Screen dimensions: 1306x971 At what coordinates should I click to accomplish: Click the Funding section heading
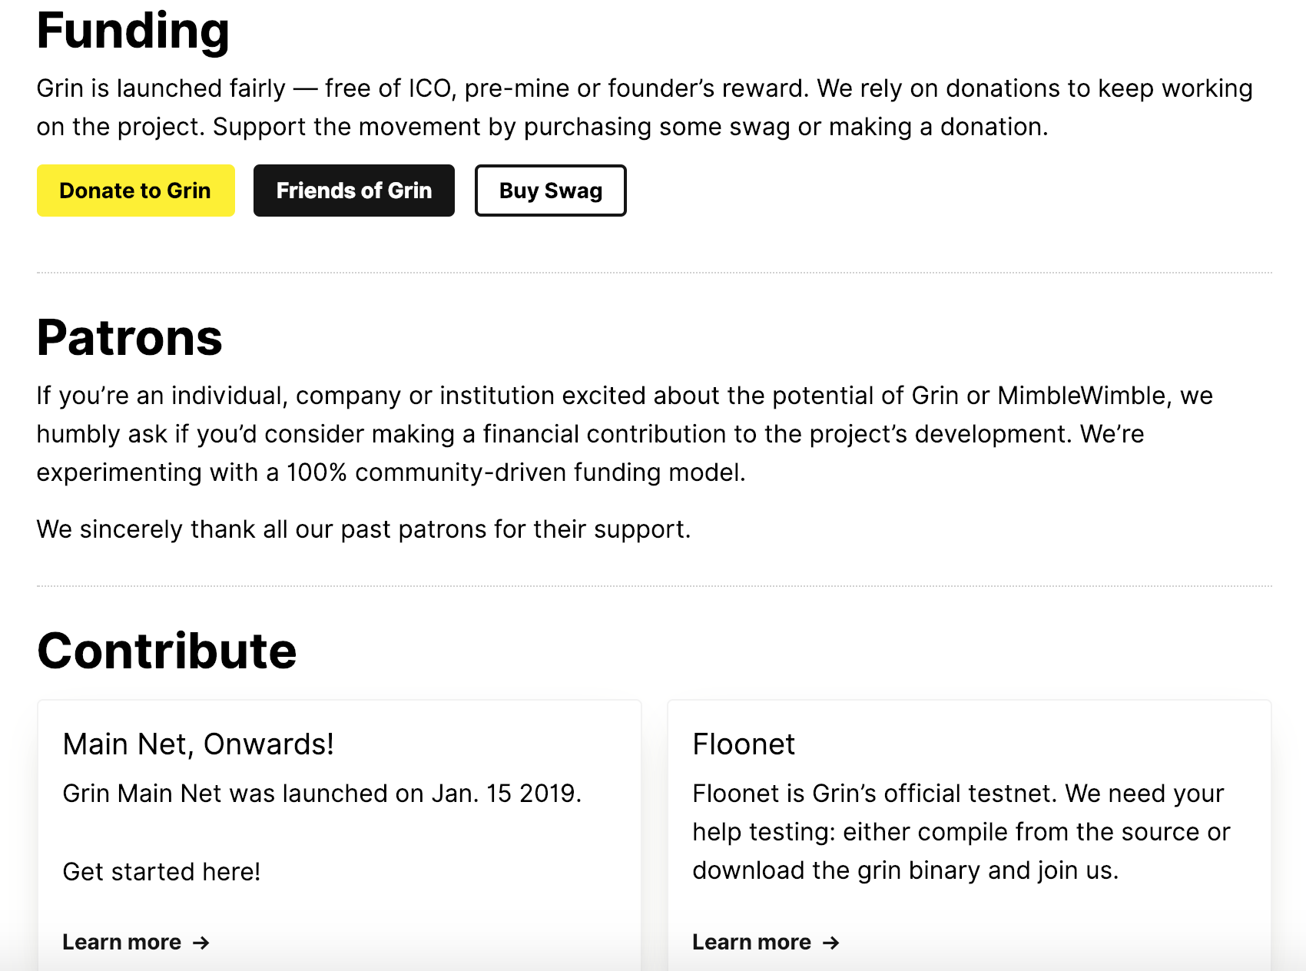(133, 31)
